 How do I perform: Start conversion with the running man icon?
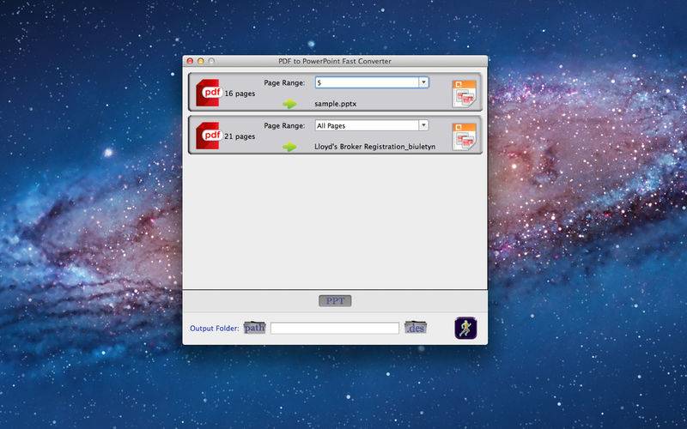465,328
